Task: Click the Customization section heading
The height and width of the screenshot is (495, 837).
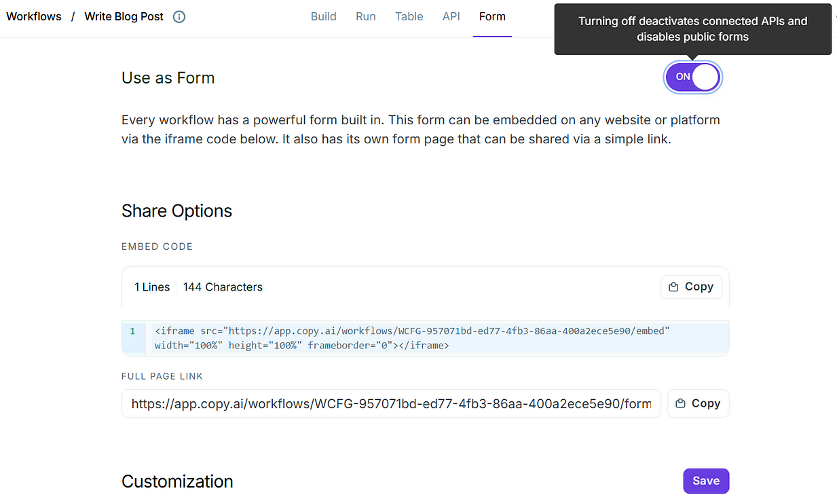Action: click(x=177, y=481)
